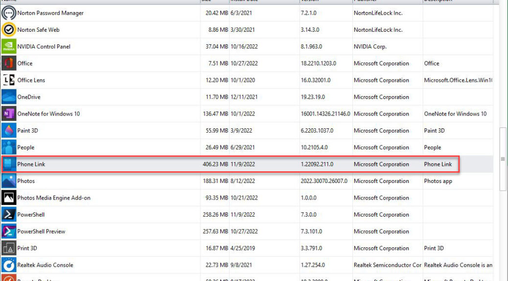508x281 pixels.
Task: Click the 12/11/2021 install date
Action: [244, 97]
